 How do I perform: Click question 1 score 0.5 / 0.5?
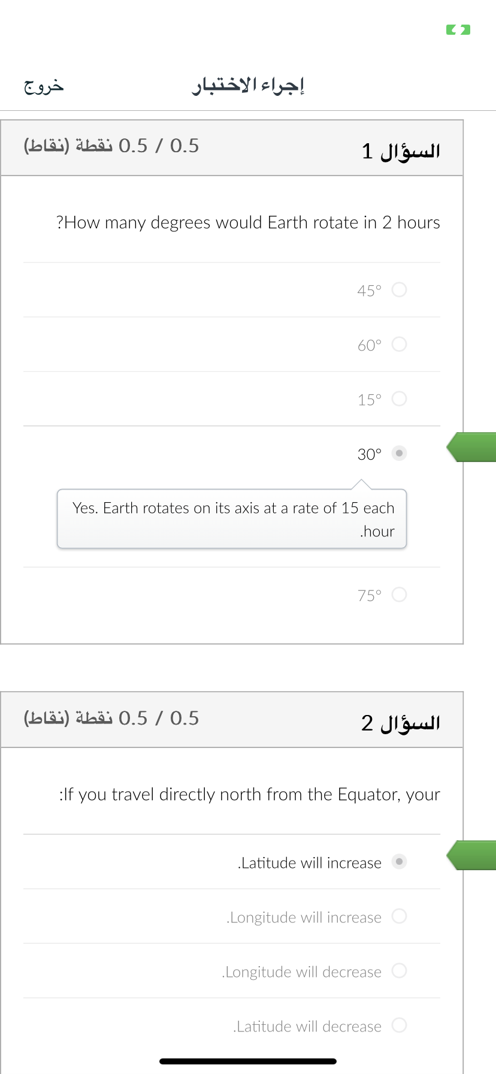coord(111,146)
